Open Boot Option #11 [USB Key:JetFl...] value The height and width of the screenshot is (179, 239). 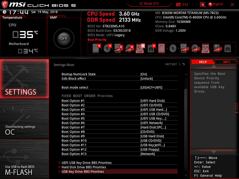pyautogui.click(x=153, y=145)
